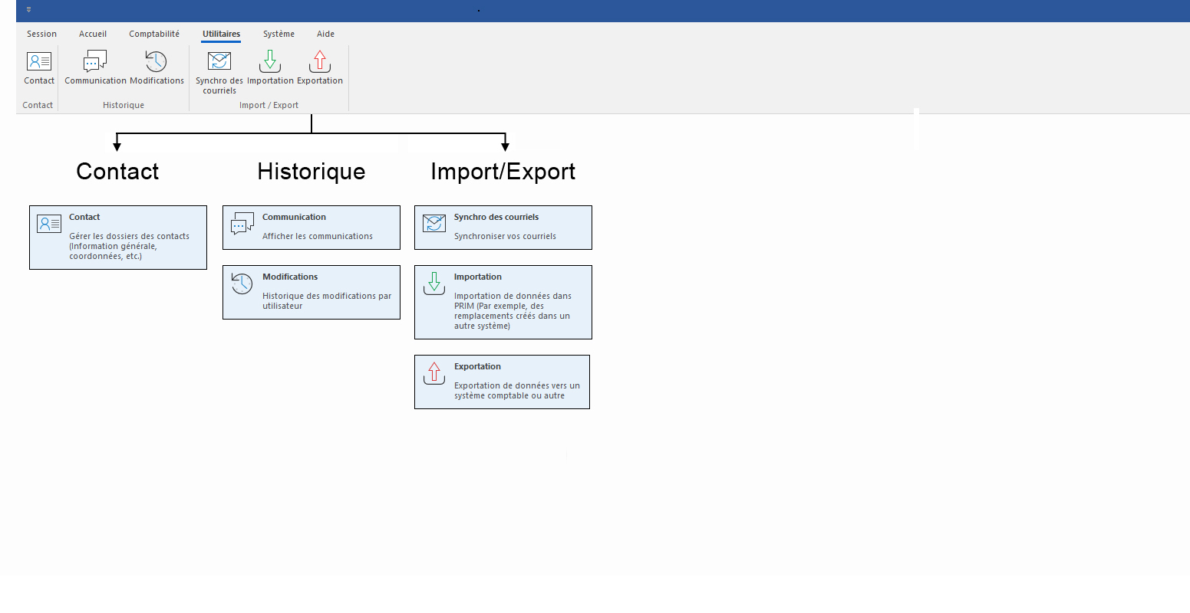Click the Modifications clock icon in ribbon
Viewport: 1190px width, 613px height.
(157, 62)
